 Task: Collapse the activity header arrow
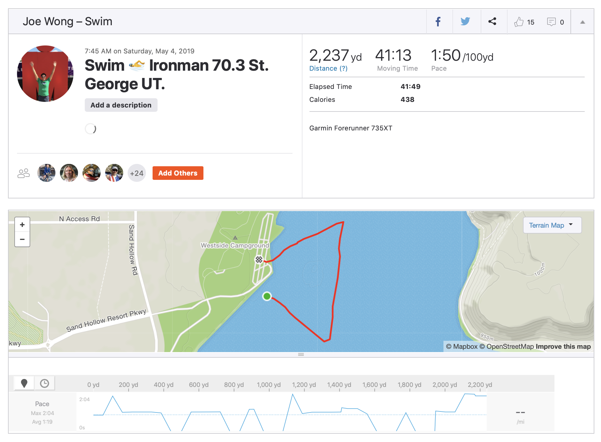coord(582,22)
